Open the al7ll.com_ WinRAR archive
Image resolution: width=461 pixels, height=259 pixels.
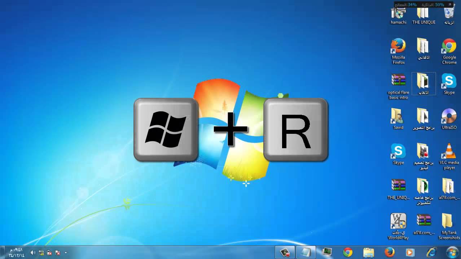pos(423,224)
